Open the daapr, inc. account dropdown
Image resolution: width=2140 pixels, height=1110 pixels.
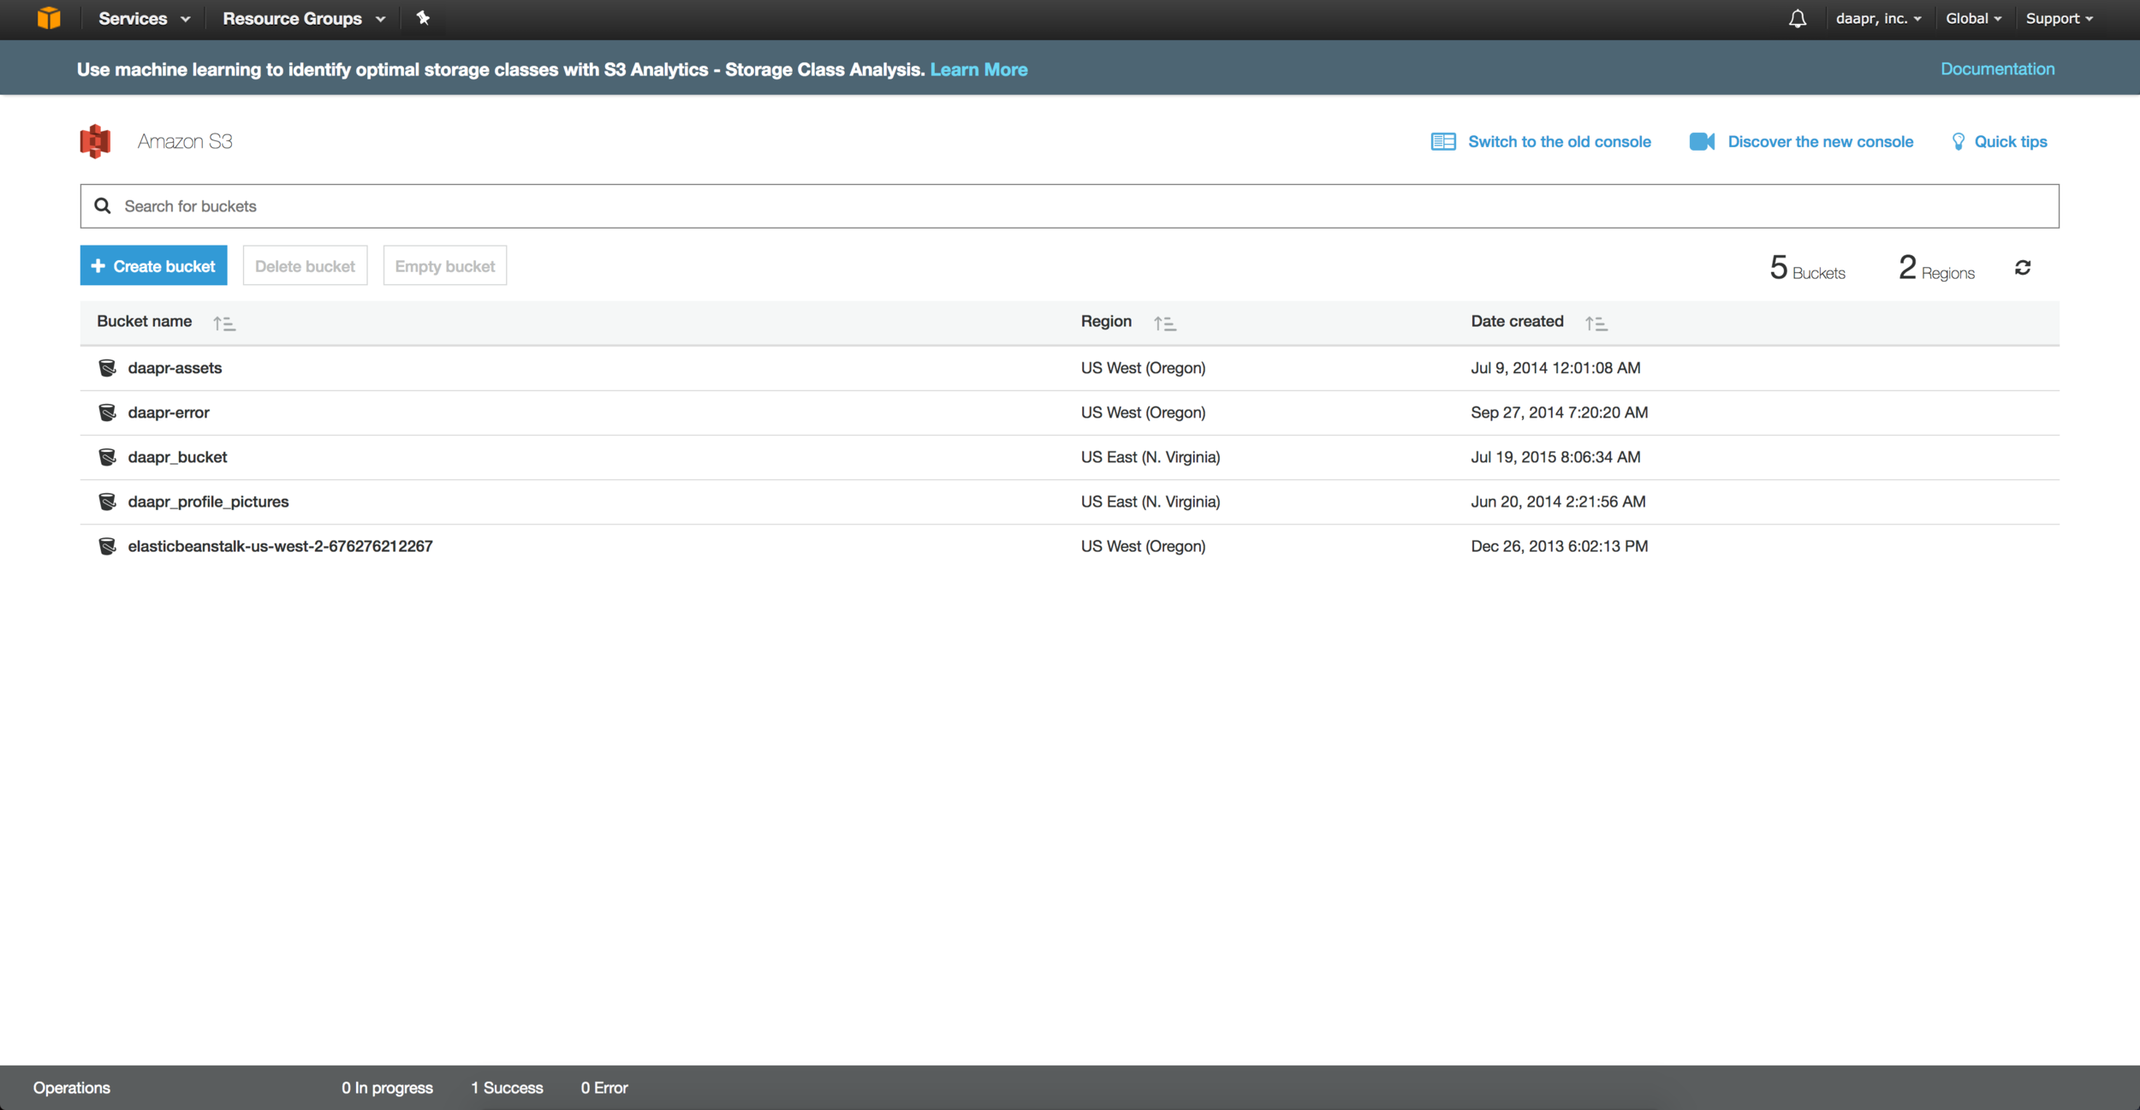pos(1878,18)
